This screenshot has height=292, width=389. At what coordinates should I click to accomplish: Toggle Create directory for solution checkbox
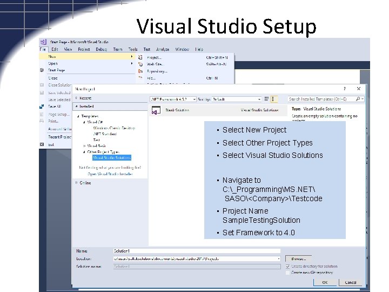point(288,267)
